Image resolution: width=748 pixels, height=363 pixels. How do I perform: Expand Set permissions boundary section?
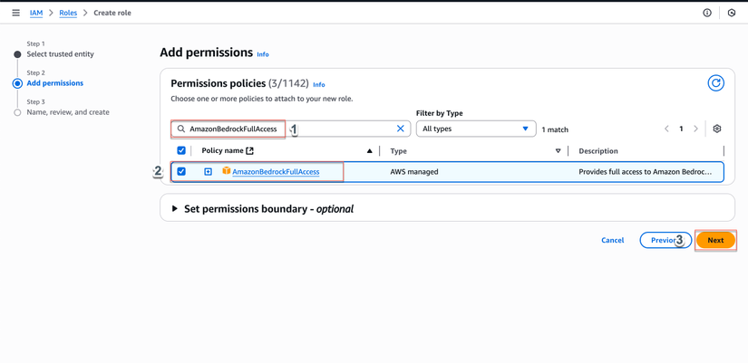tap(175, 208)
